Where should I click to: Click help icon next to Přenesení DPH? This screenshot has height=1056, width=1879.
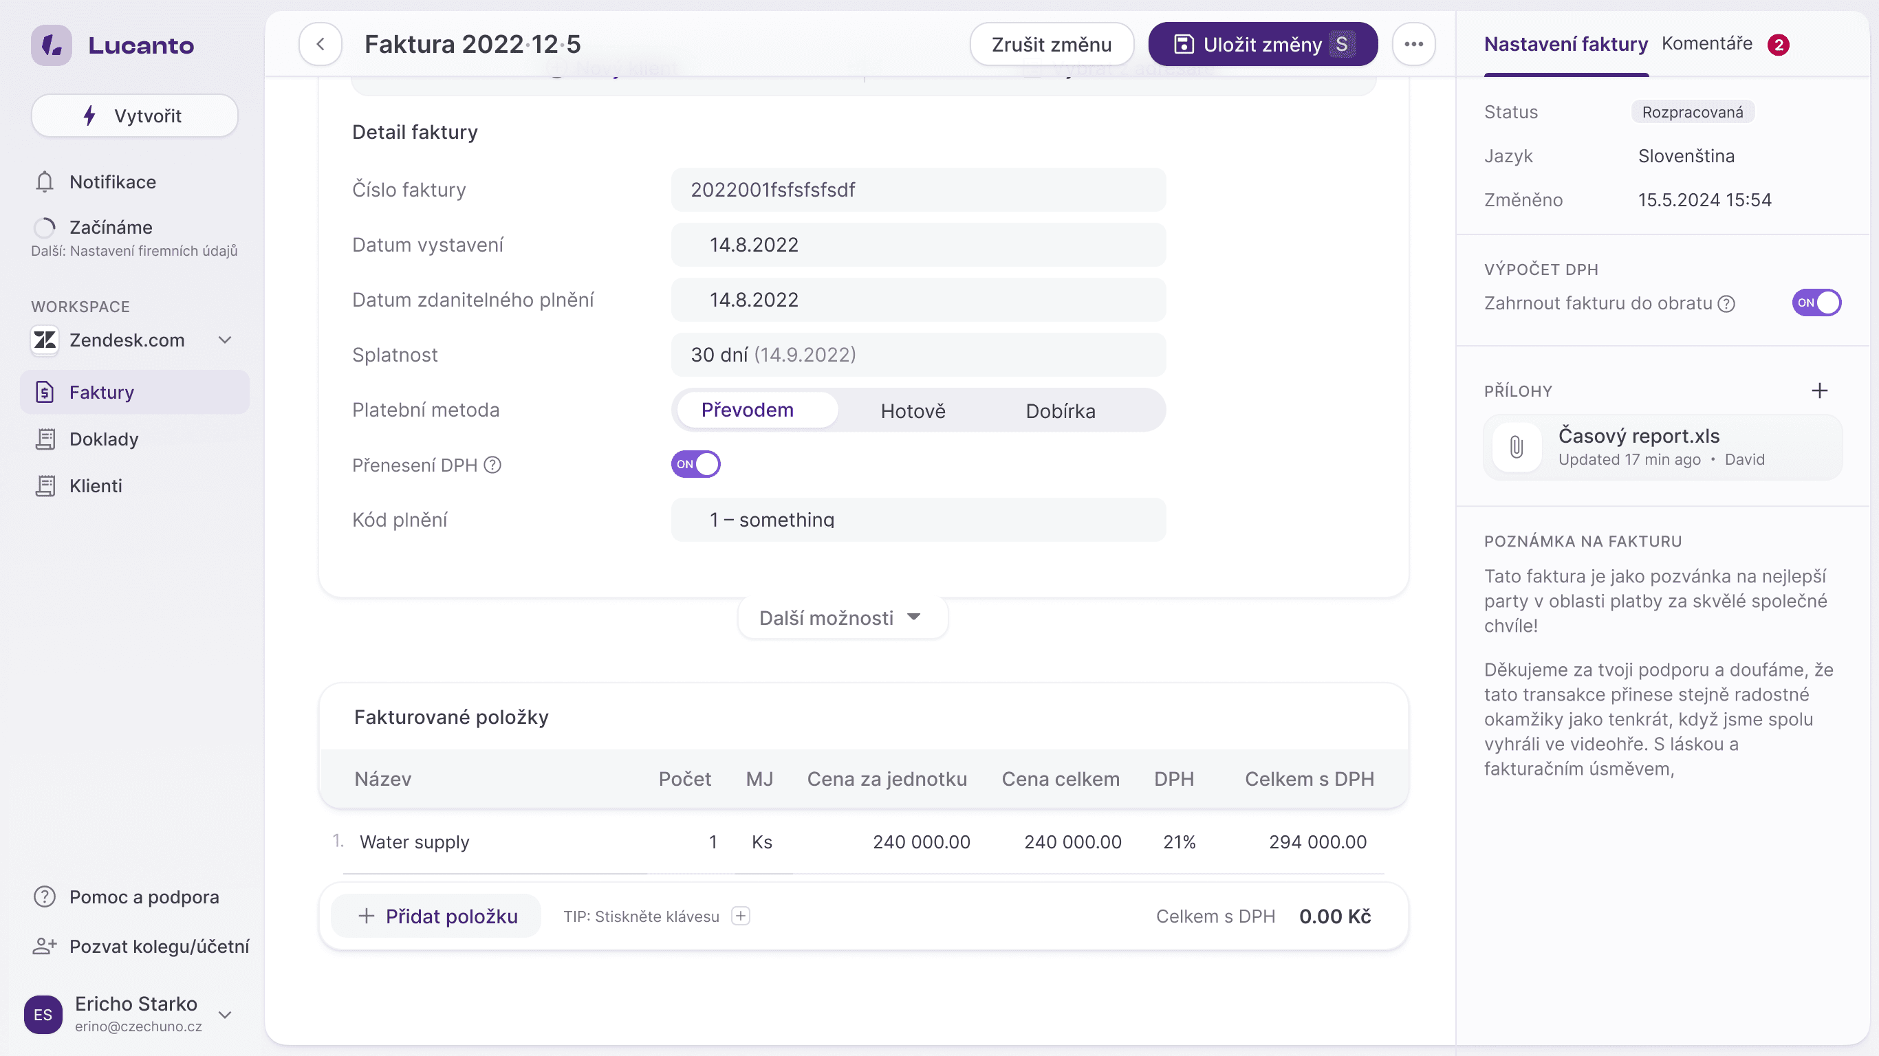point(492,465)
